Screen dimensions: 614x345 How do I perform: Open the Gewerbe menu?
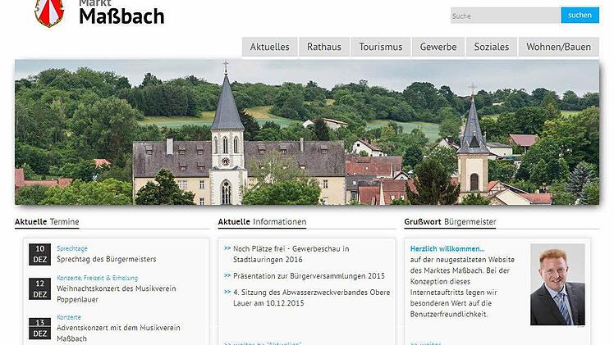(438, 47)
